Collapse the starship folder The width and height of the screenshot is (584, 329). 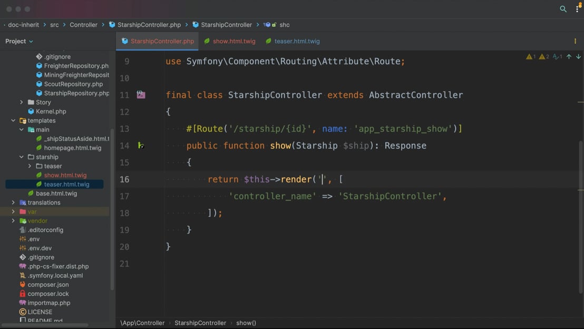pos(21,157)
